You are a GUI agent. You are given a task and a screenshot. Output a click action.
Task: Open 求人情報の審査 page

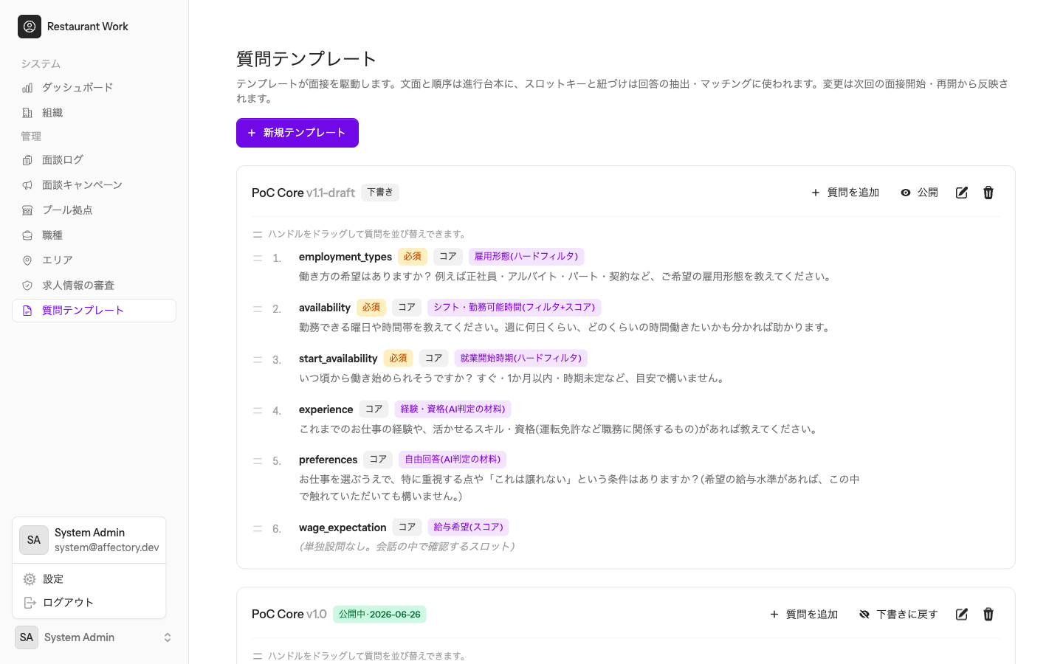click(94, 286)
